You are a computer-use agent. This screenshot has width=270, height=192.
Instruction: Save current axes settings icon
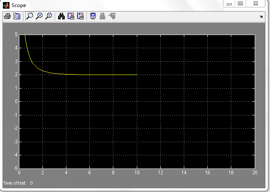[71, 16]
